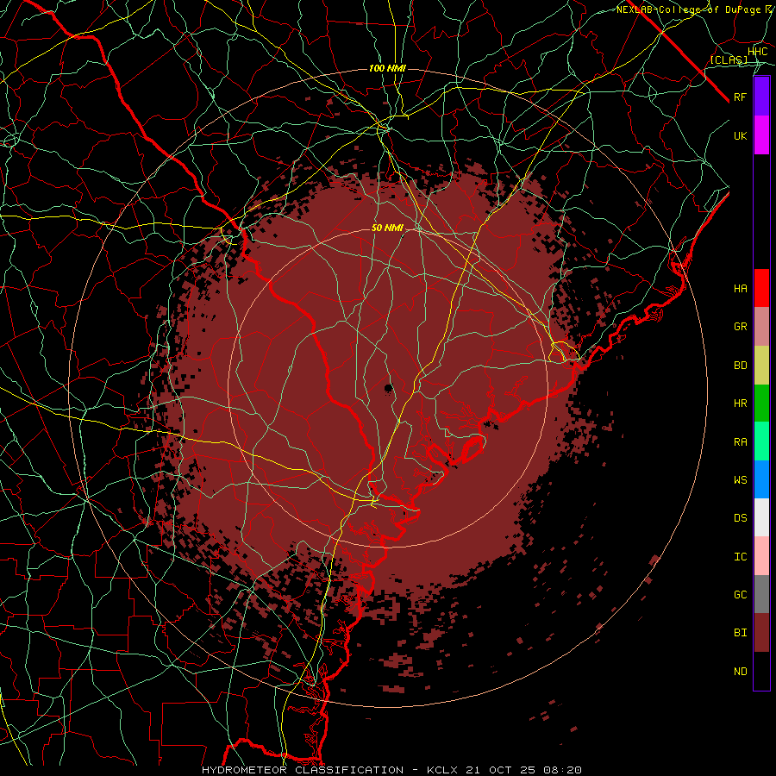Select the BD yellow legend block

761,366
